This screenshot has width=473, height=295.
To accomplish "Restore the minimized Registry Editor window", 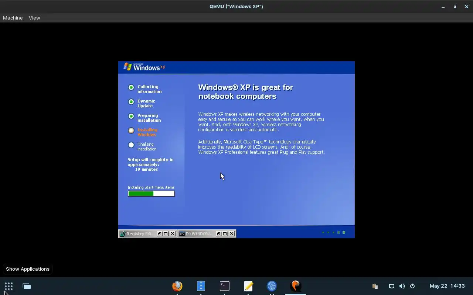I will pos(160,234).
